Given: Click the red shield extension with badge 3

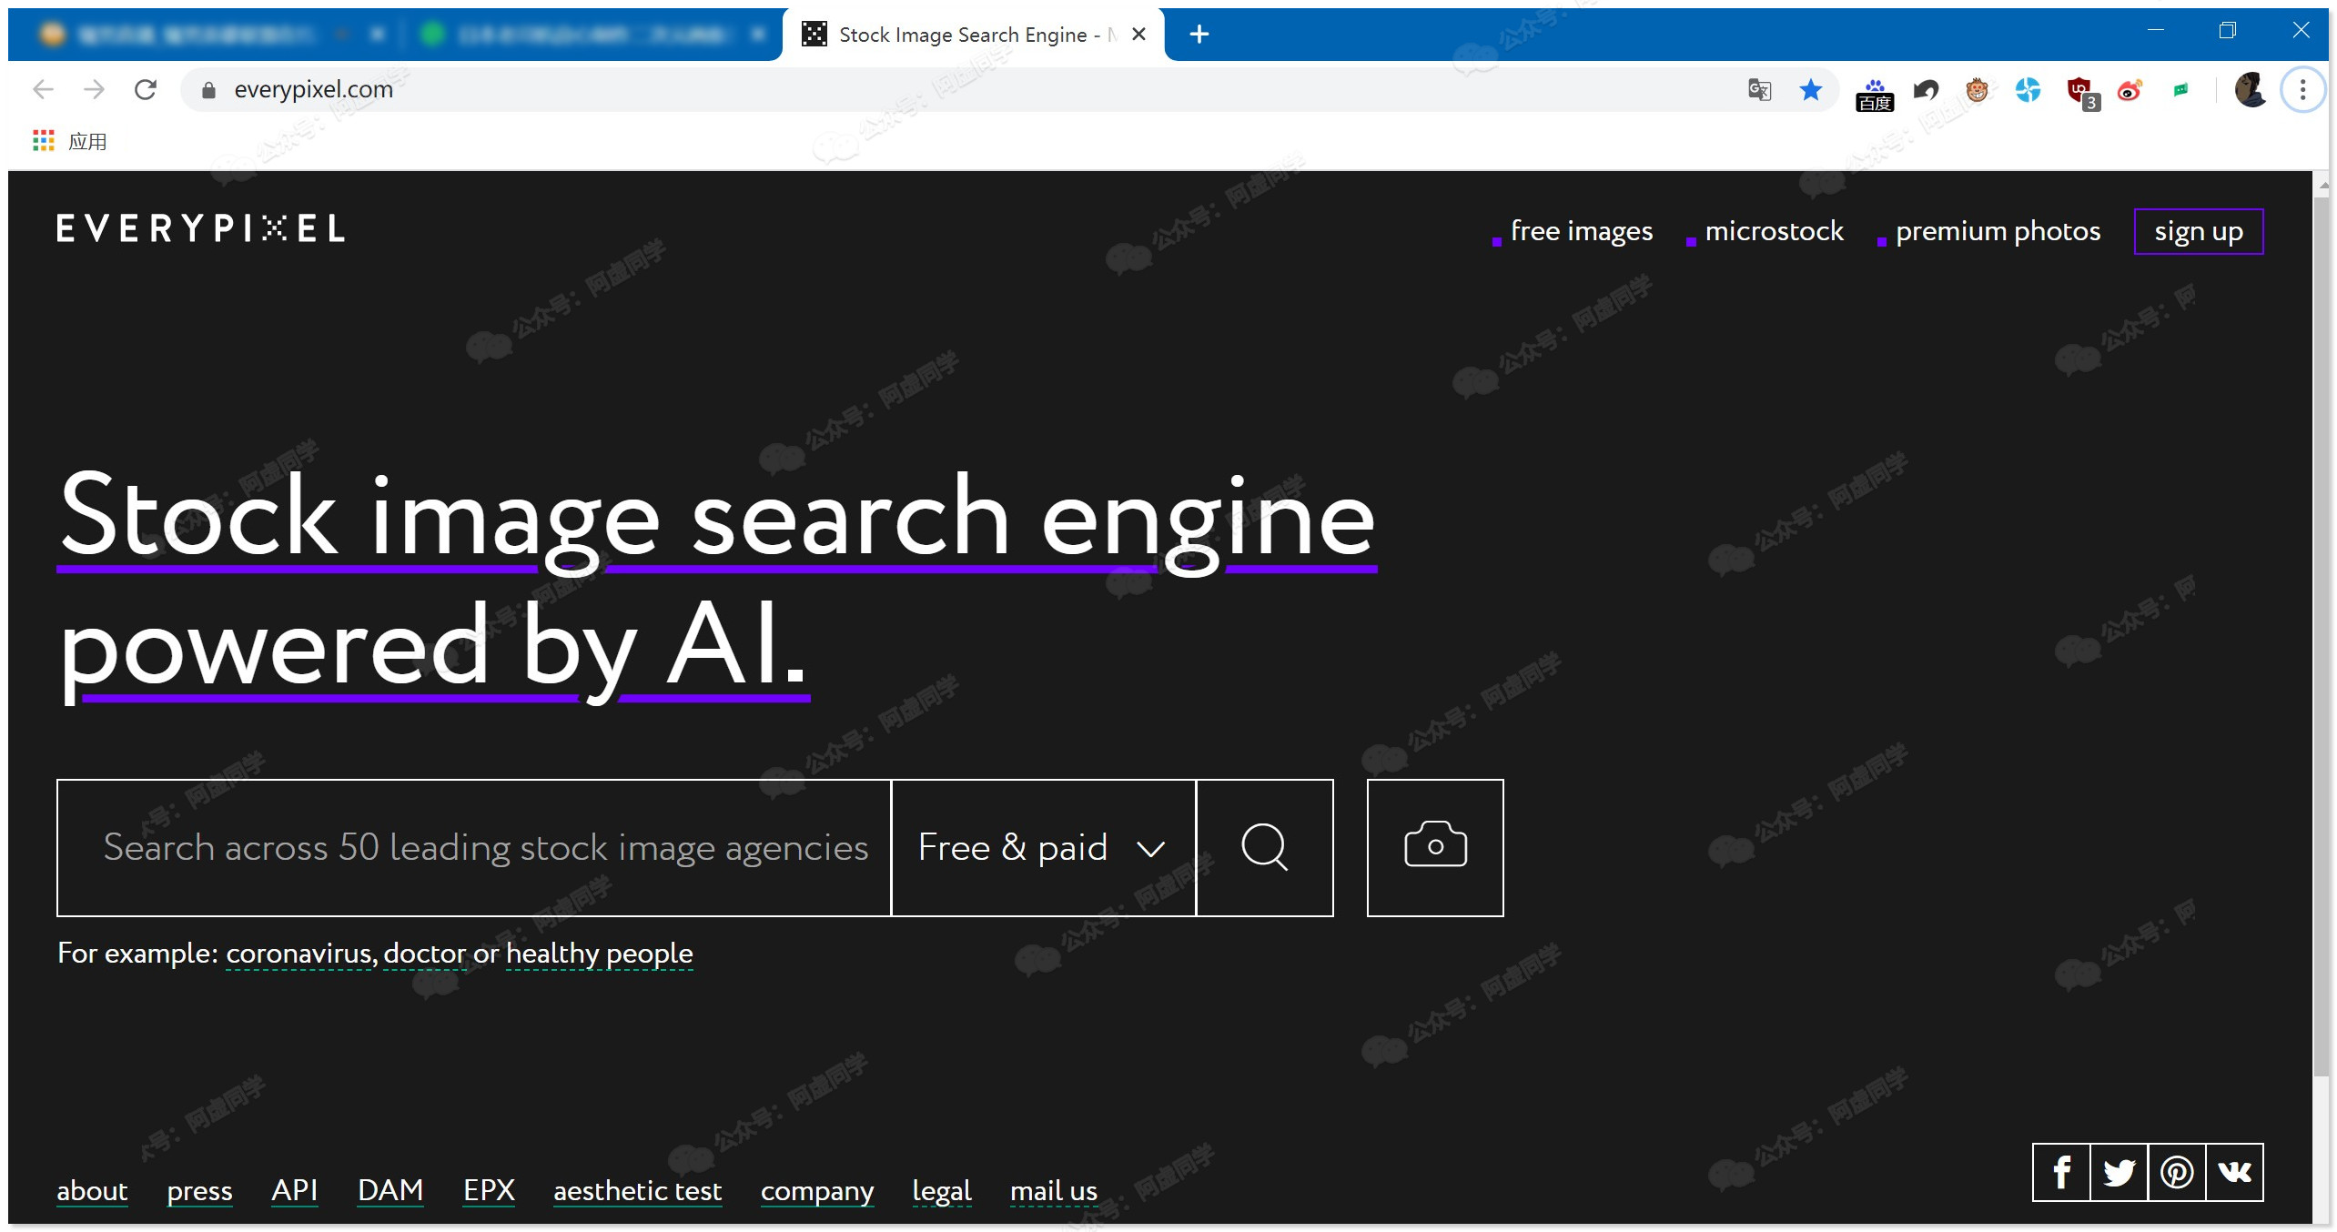Looking at the screenshot, I should 2082,93.
